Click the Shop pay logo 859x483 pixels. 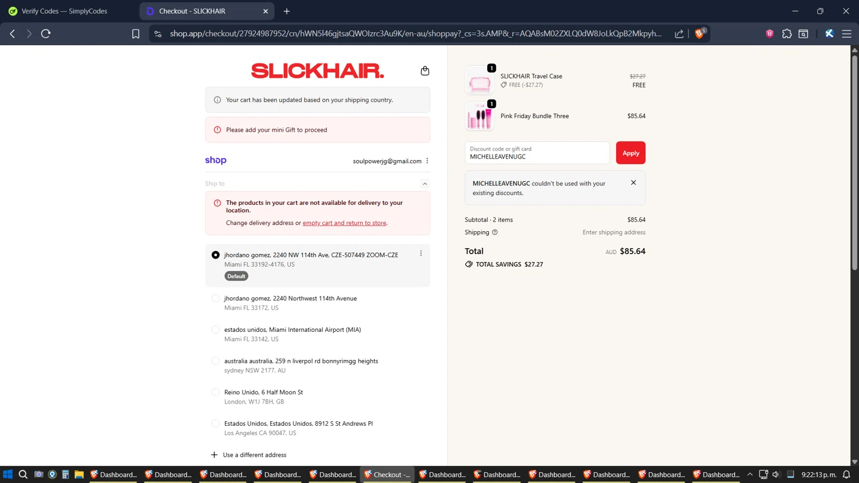coord(216,160)
